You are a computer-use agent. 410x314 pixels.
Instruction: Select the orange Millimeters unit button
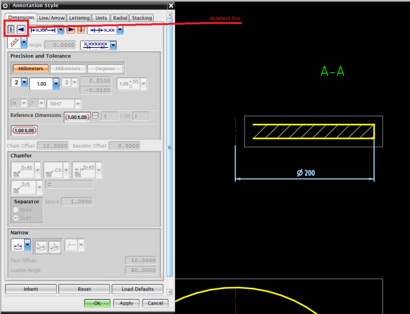click(31, 69)
